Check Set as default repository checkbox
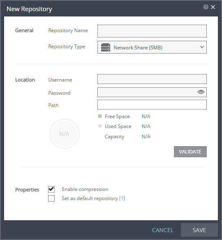The height and width of the screenshot is (240, 222). coord(51,198)
